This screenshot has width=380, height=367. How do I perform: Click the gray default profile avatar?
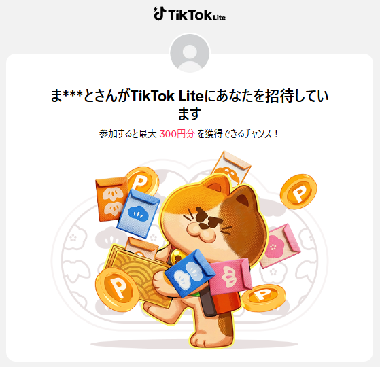[x=190, y=53]
